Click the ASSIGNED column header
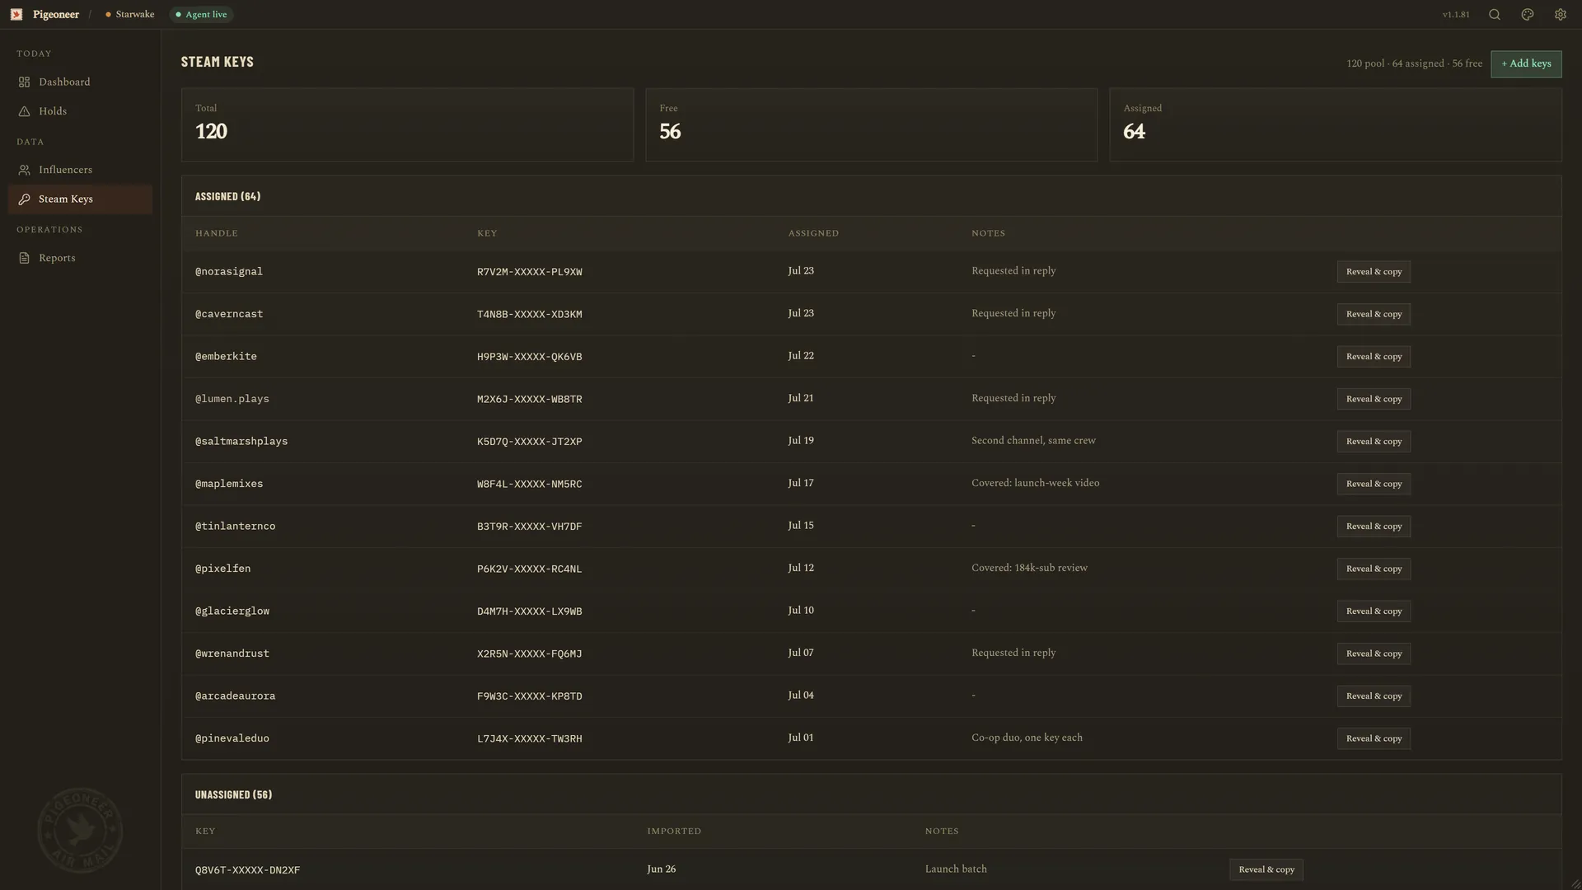The image size is (1582, 890). pyautogui.click(x=813, y=233)
